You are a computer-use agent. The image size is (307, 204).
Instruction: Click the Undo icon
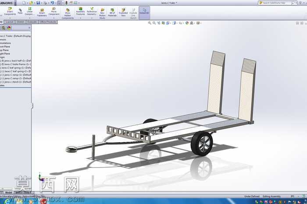pyautogui.click(x=53, y=3)
